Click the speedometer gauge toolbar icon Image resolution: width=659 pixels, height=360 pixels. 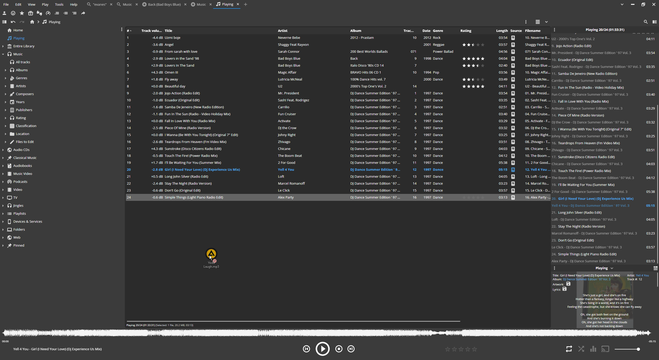point(48,13)
